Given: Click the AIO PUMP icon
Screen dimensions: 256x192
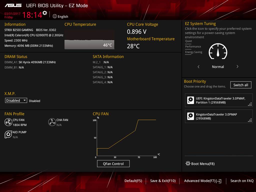Looking at the screenshot, I should coord(8,134).
